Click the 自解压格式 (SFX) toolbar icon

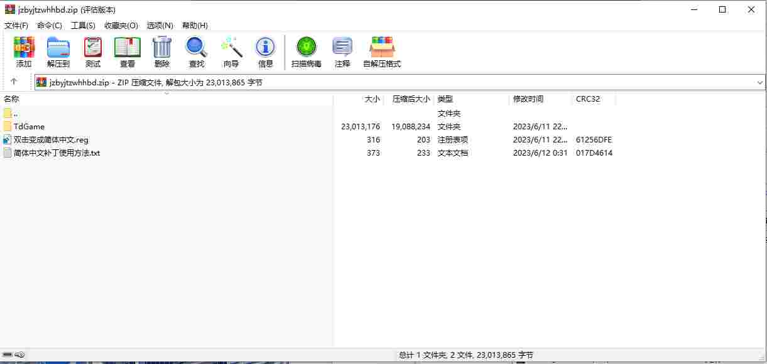382,47
